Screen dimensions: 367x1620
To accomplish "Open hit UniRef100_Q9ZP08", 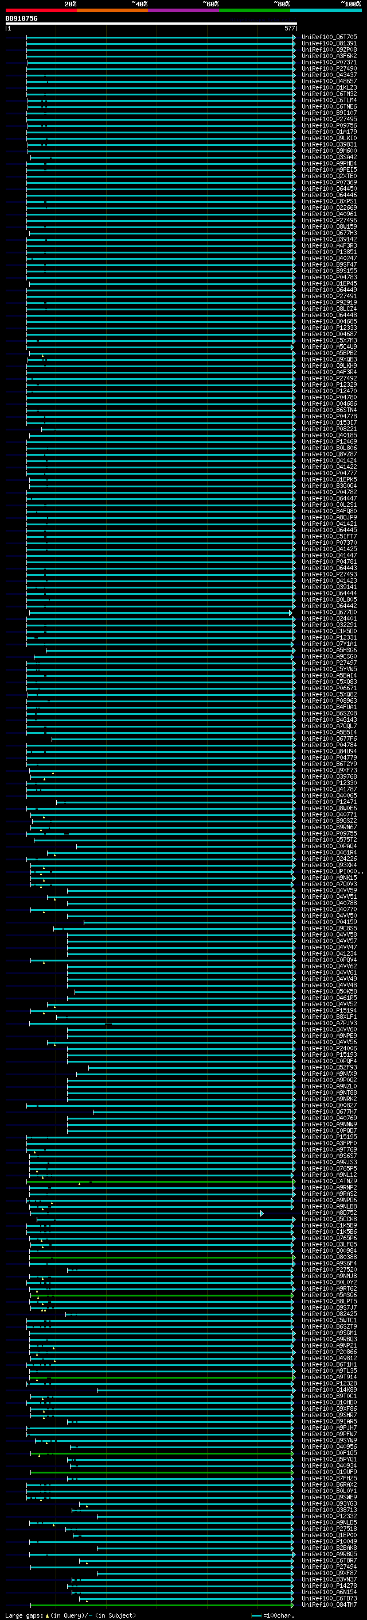I will pyautogui.click(x=329, y=49).
